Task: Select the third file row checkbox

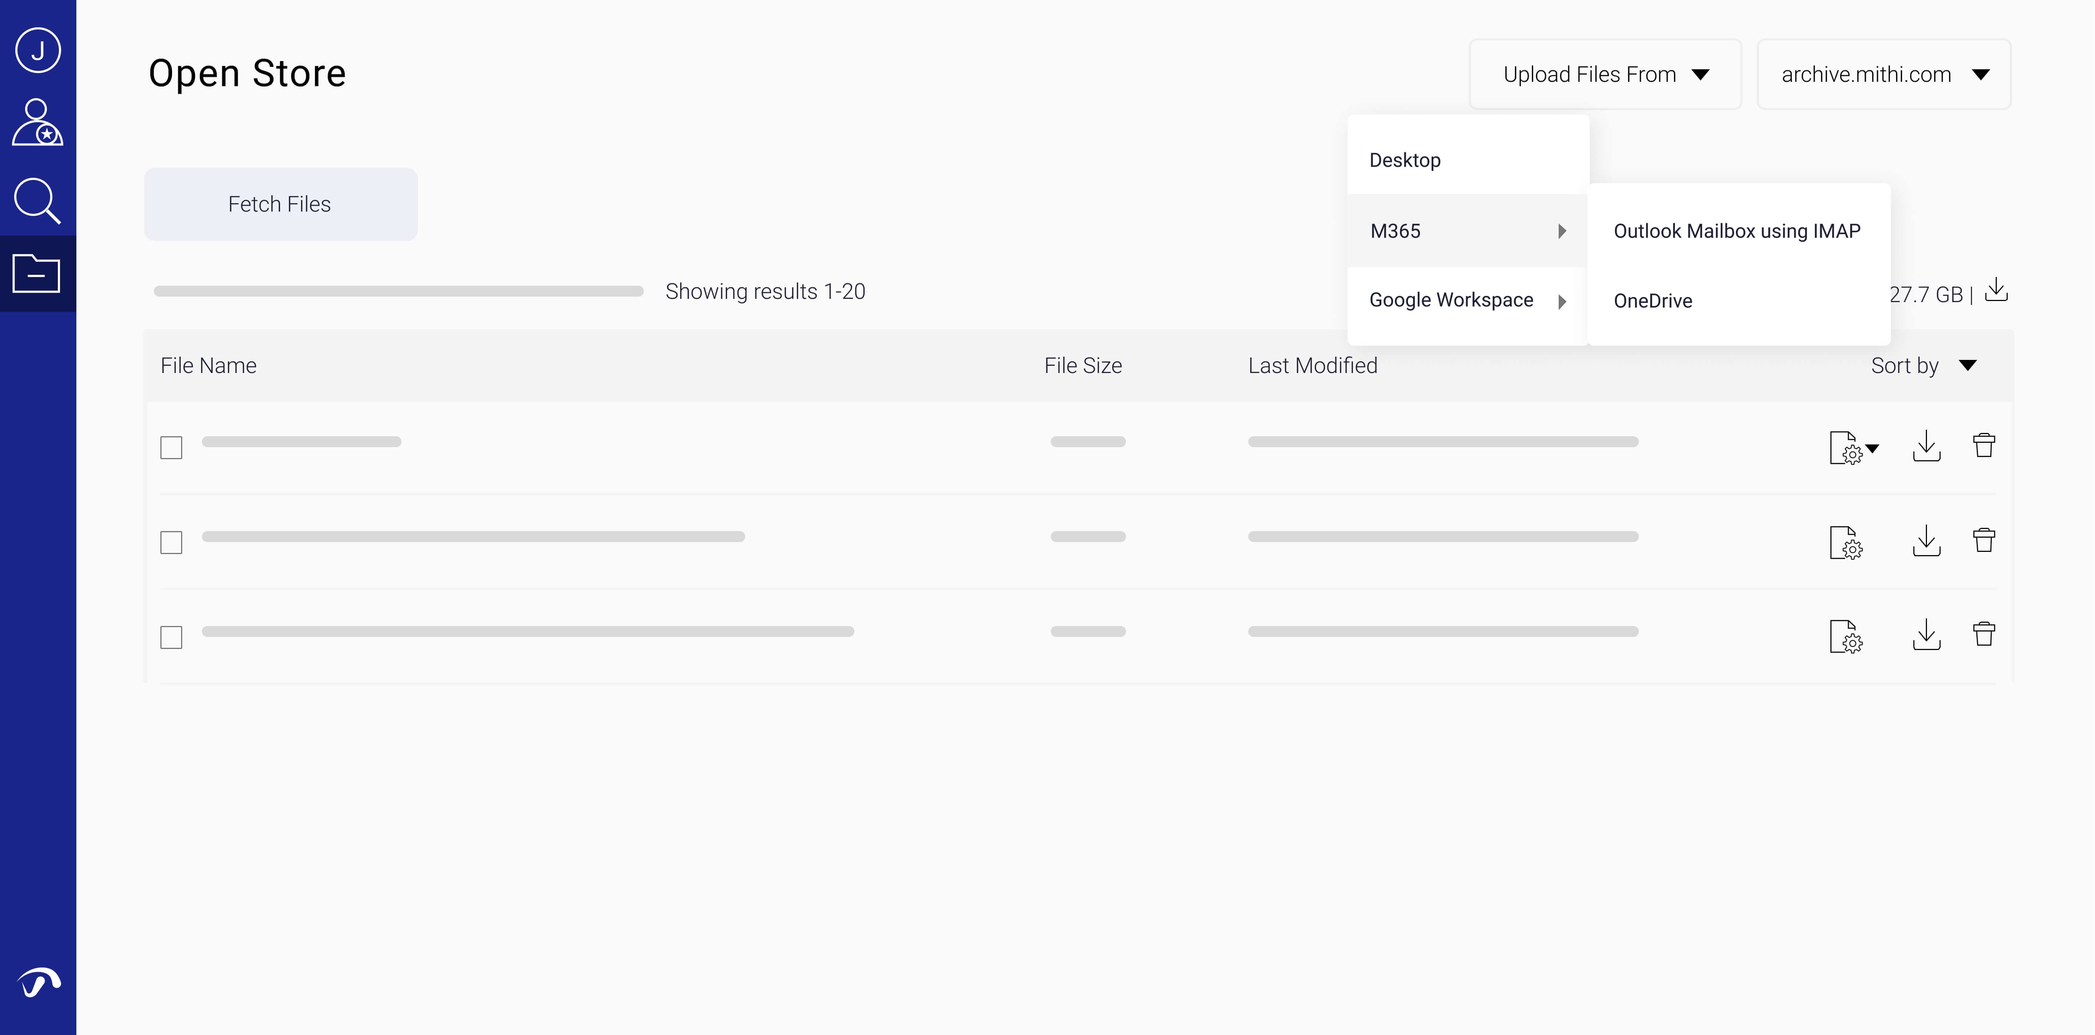Action: (171, 637)
